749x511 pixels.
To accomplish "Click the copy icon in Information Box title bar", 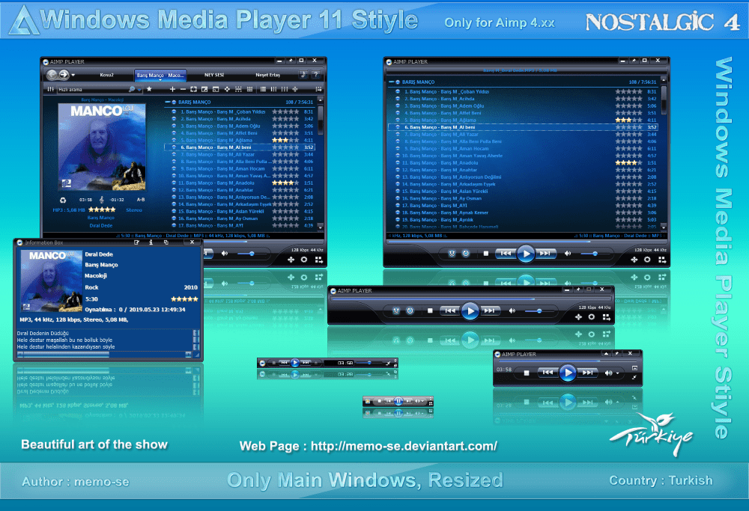I will click(166, 242).
